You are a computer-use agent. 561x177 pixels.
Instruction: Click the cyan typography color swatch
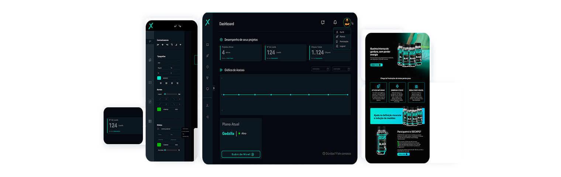click(159, 78)
